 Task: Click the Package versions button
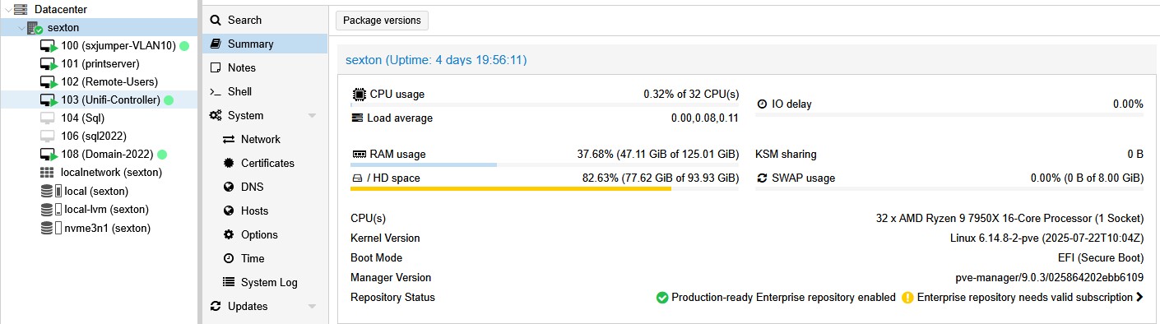(382, 21)
